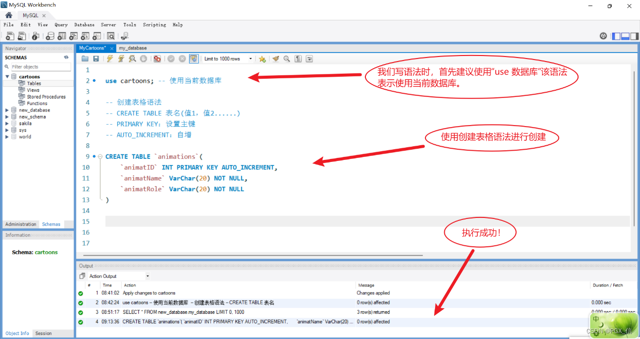Open the Scripting menu
Screen dimensions: 640x339
pyautogui.click(x=154, y=25)
